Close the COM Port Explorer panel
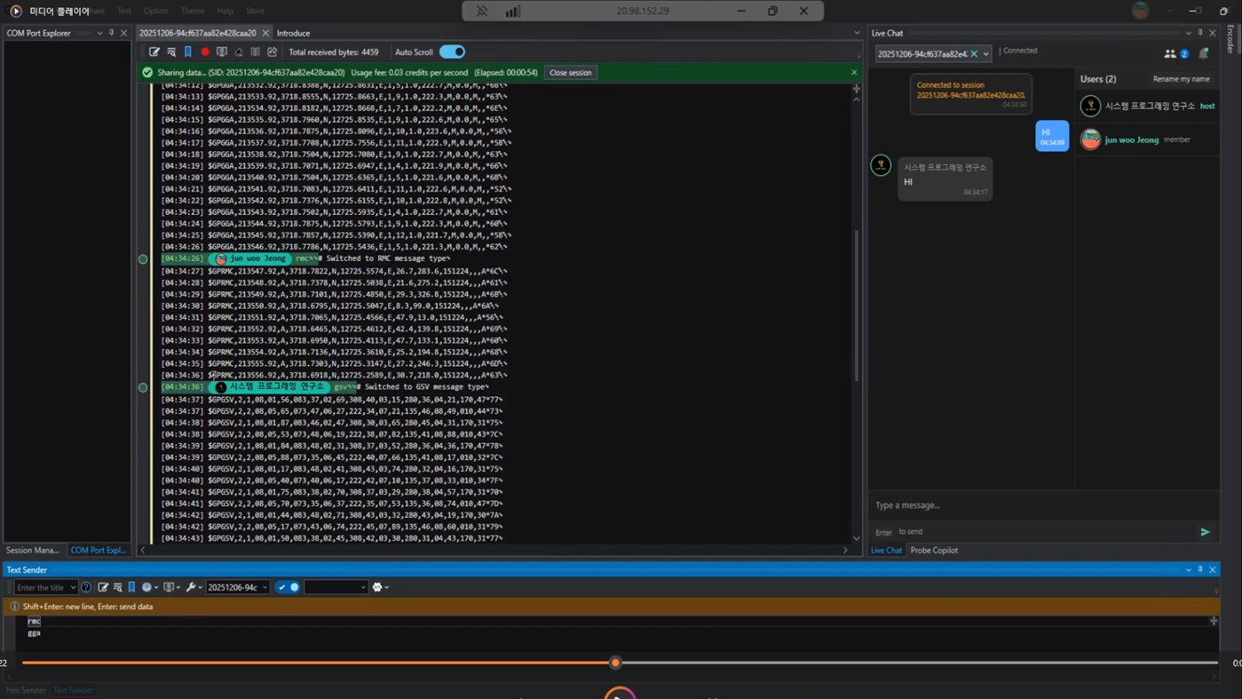Screen dimensions: 1242x699 [x=123, y=33]
